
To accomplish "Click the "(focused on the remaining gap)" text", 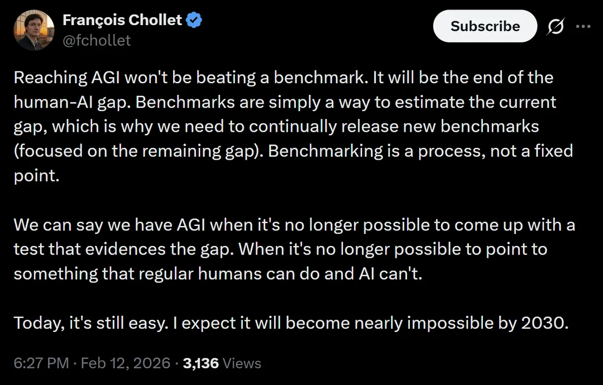I will pyautogui.click(x=138, y=151).
